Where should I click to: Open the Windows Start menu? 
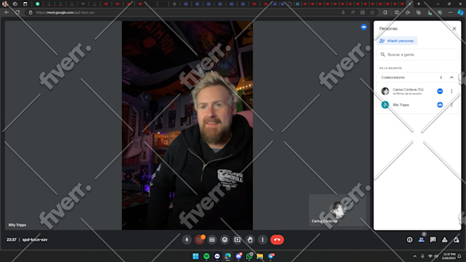[195, 256]
